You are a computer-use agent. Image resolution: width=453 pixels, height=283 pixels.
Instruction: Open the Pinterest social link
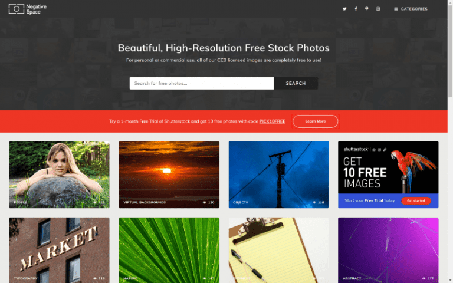click(x=367, y=9)
